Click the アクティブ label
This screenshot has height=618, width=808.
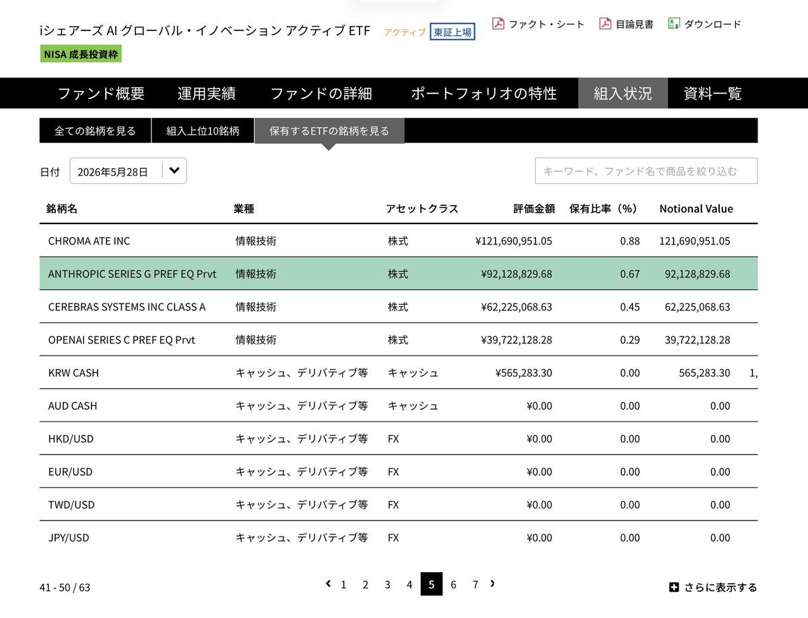405,32
